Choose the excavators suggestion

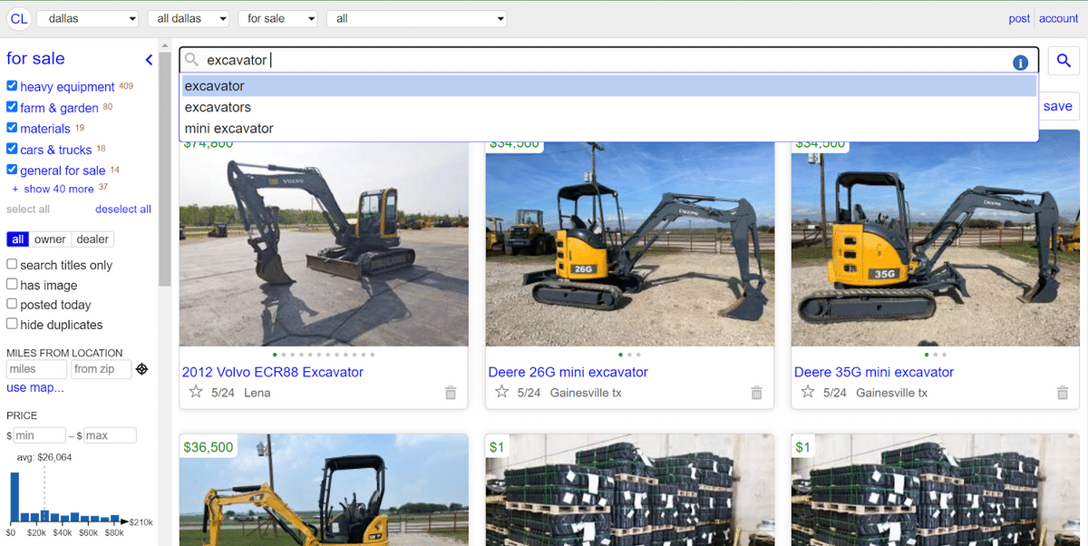[608, 107]
